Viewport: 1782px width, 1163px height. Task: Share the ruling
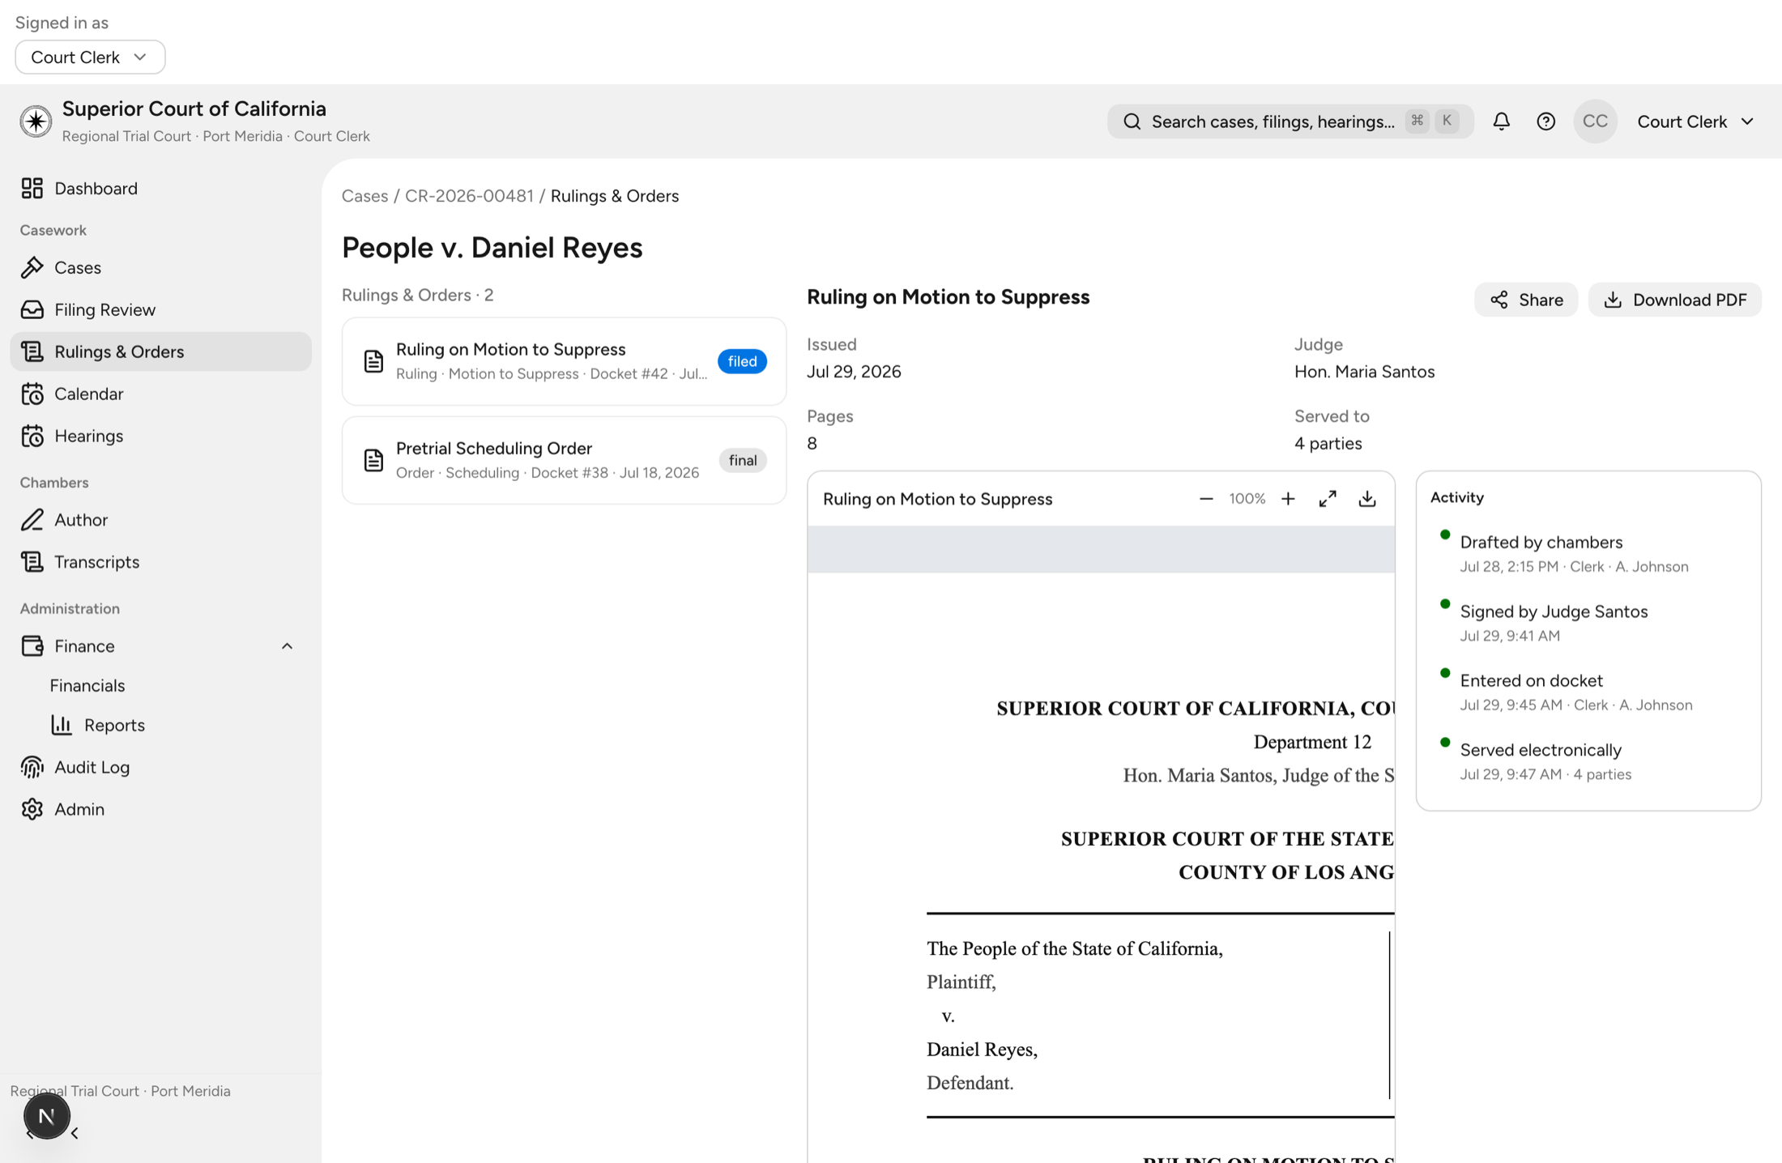[x=1526, y=300]
